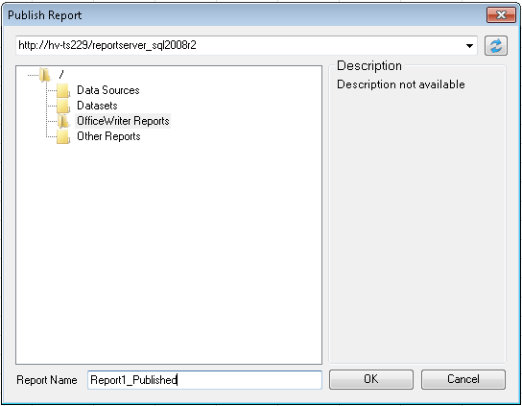Click the Other Reports folder icon
This screenshot has height=406, width=522.
pos(63,136)
